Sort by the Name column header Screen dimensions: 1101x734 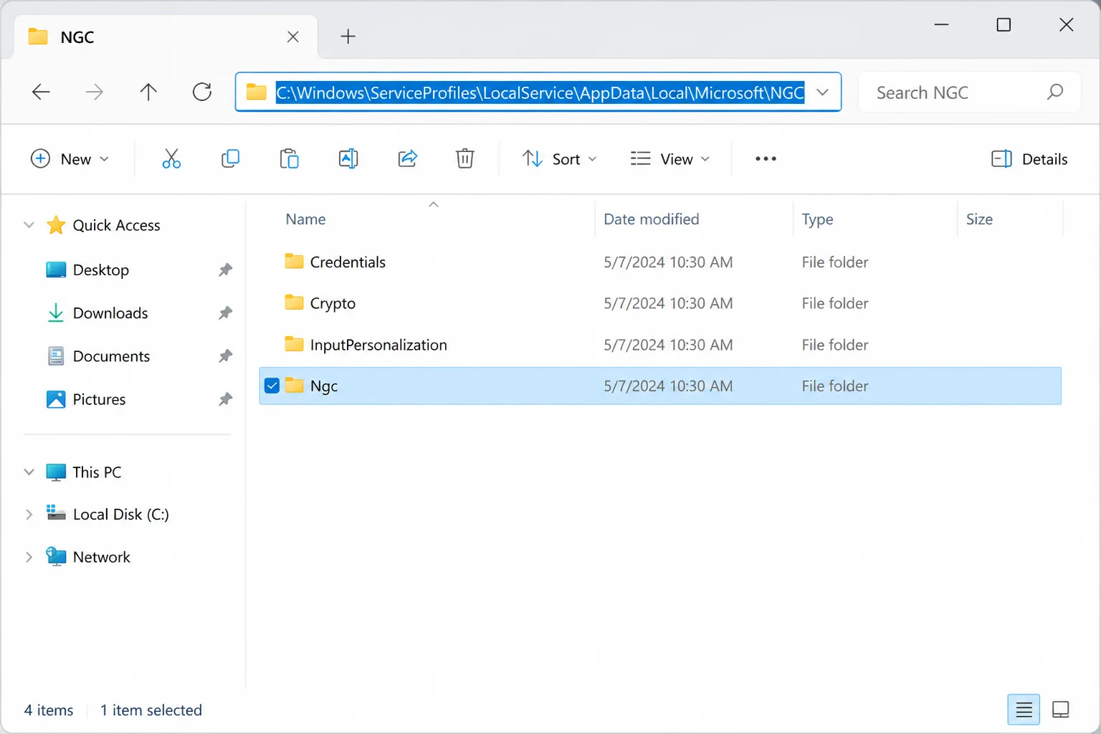pos(305,219)
